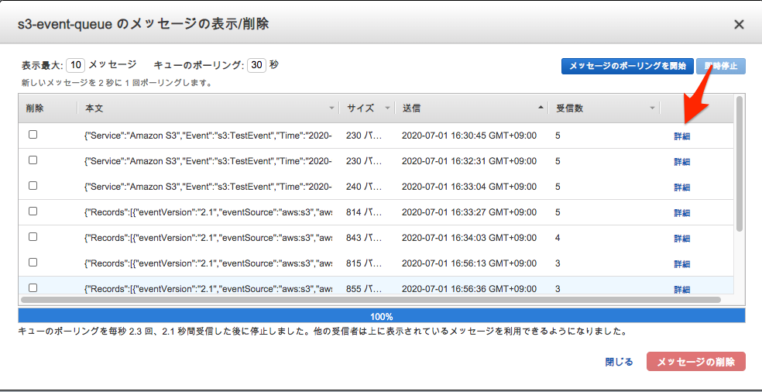Start polling with メッセージのポーリングを開始
This screenshot has width=762, height=392.
[x=627, y=66]
